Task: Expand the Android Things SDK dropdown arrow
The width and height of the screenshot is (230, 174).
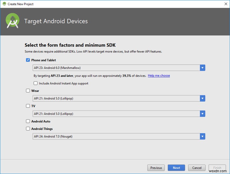Action: 202,137
